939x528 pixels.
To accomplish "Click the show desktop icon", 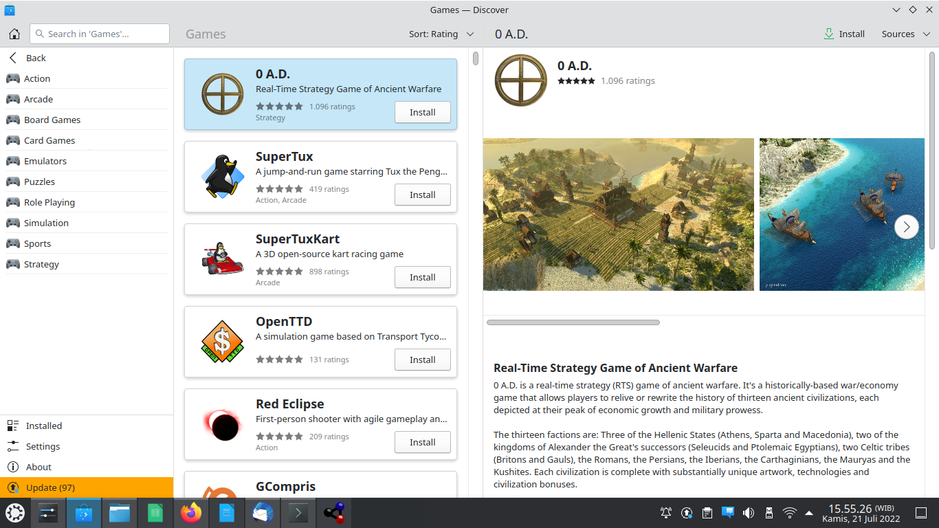I will [921, 513].
